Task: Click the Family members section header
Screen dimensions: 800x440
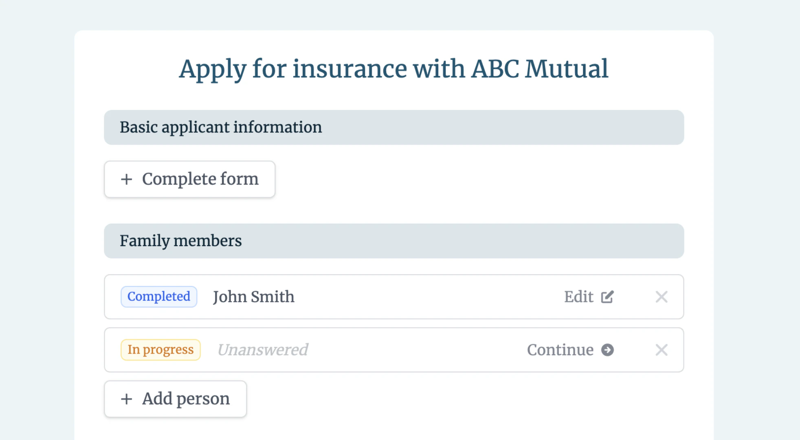Action: tap(180, 241)
